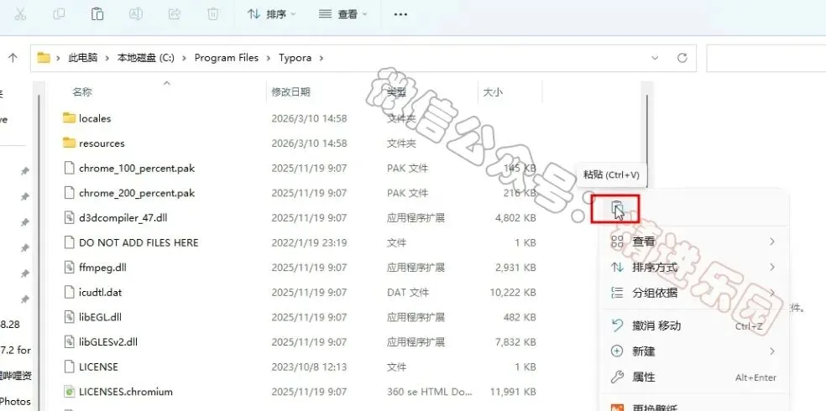Select the libEGL.dll file icon

click(x=69, y=317)
